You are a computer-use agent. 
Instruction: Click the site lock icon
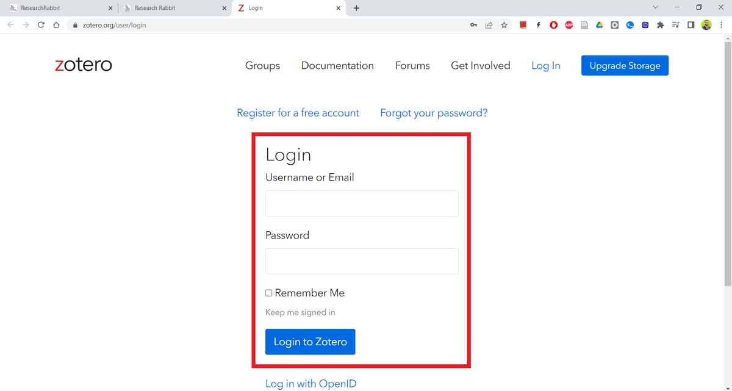tap(75, 26)
